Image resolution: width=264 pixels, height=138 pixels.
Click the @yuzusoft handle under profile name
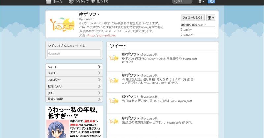pos(86,19)
